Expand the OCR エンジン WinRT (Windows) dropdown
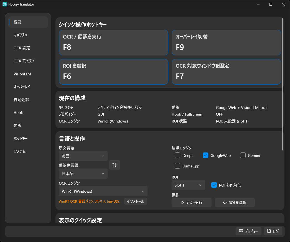290x242 pixels. pos(103,191)
